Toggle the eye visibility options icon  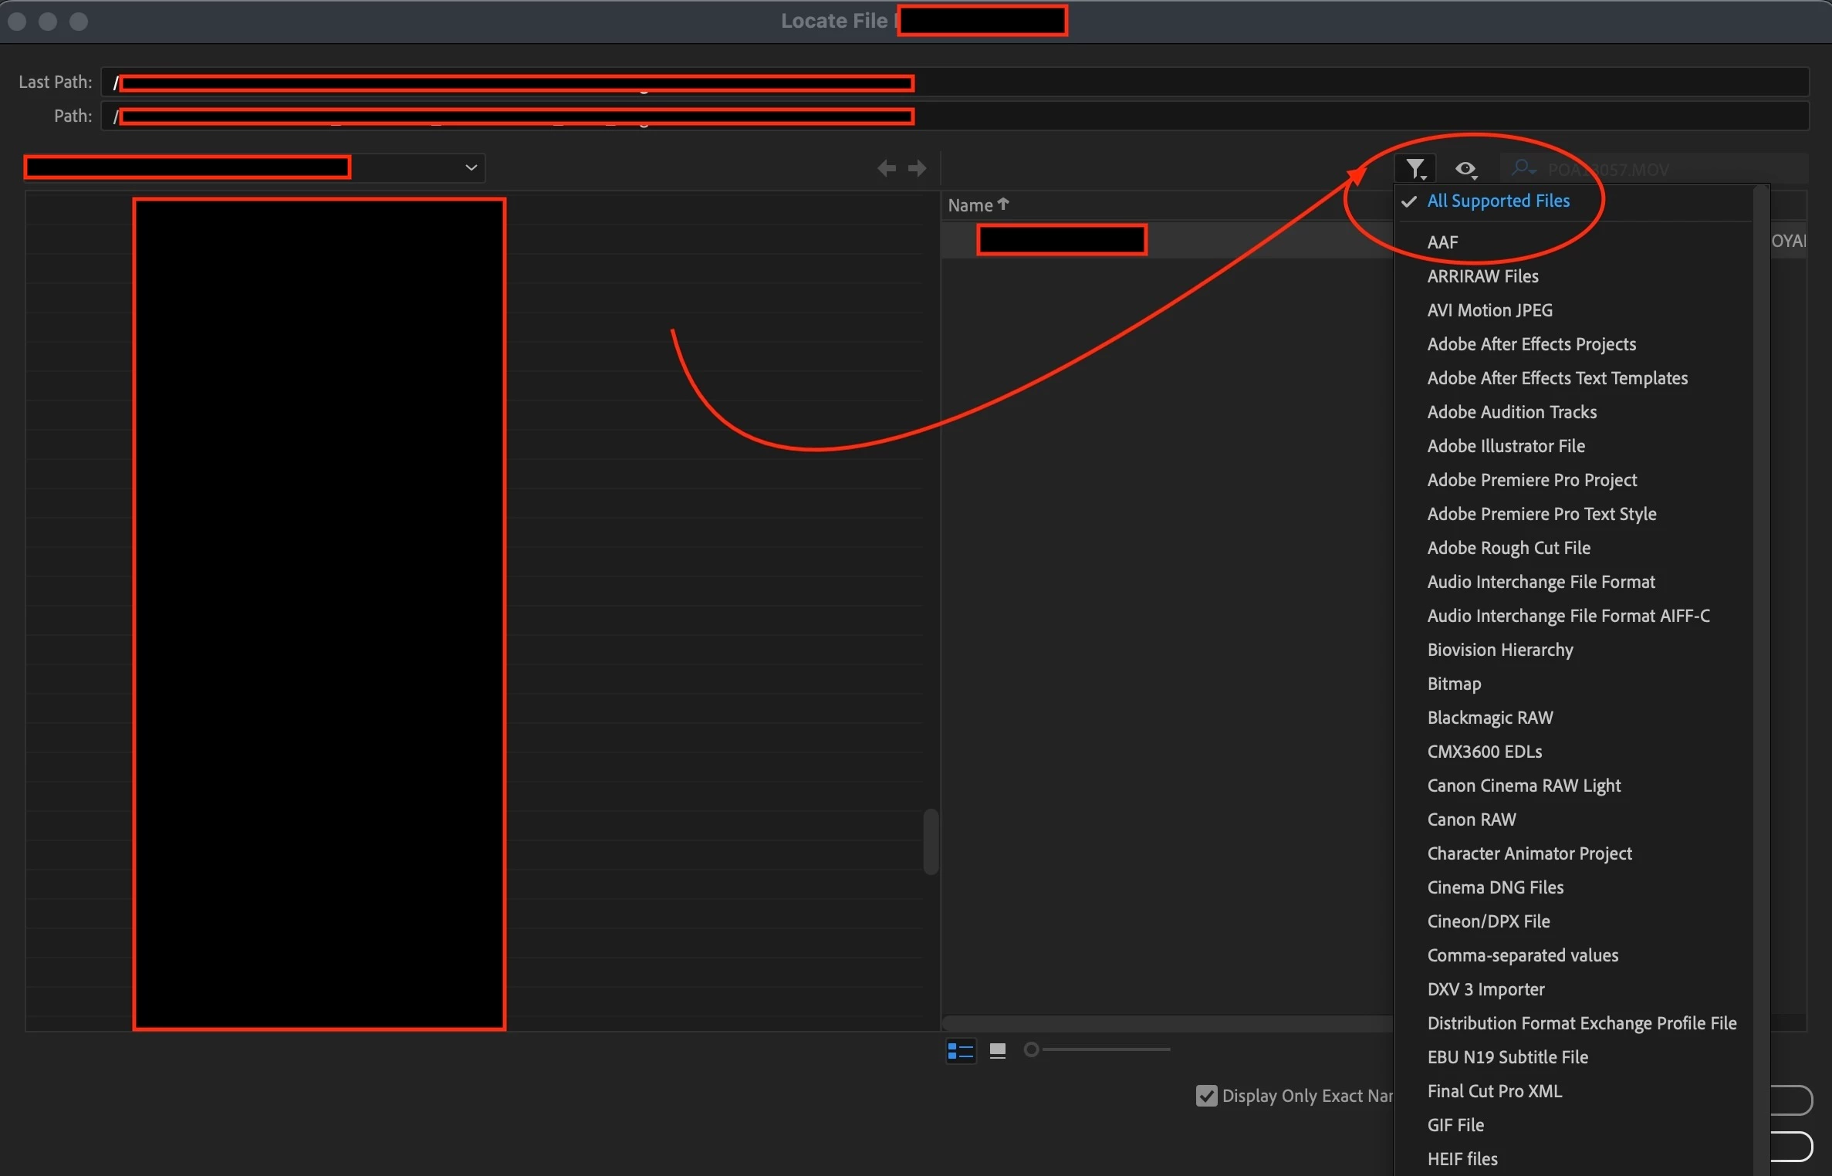pos(1465,168)
